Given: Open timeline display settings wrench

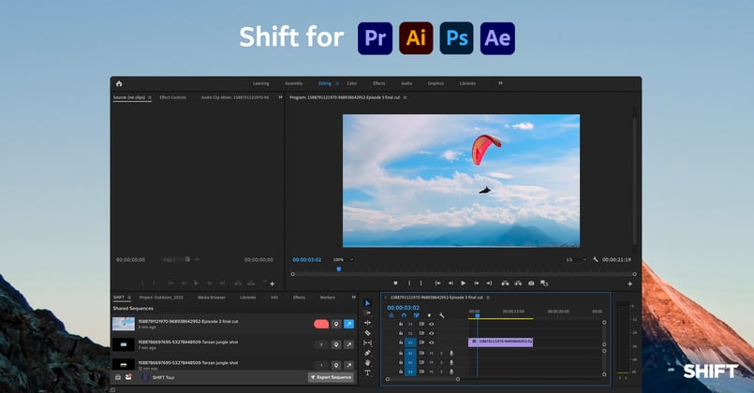Looking at the screenshot, I should pyautogui.click(x=441, y=315).
